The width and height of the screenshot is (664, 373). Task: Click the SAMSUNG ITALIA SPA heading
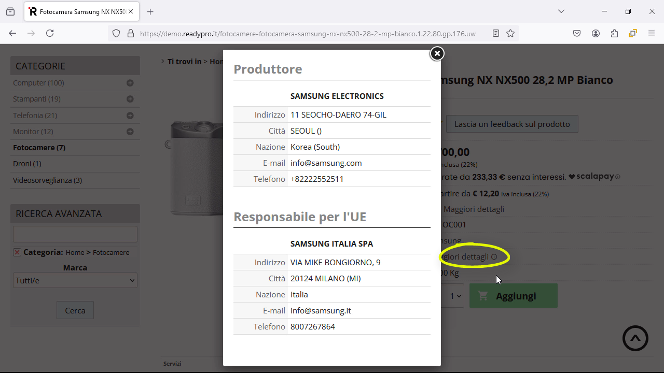(332, 243)
